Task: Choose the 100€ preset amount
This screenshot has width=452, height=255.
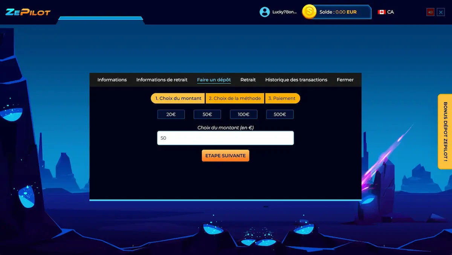Action: tap(244, 115)
